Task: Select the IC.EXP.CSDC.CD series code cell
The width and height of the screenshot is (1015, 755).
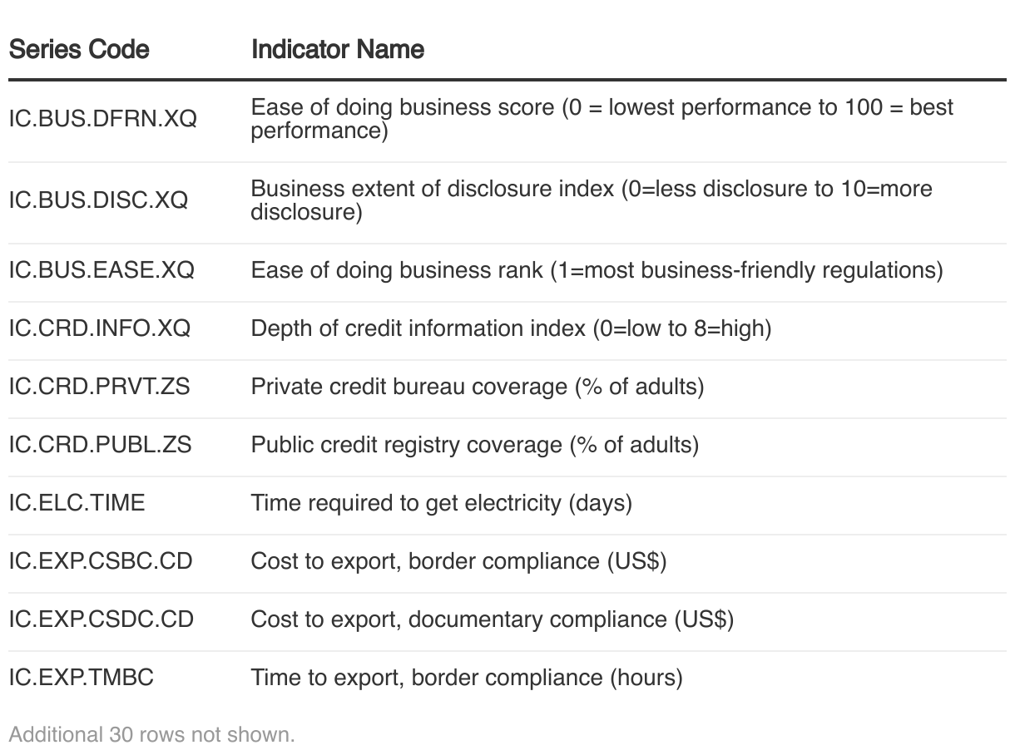Action: 101,619
